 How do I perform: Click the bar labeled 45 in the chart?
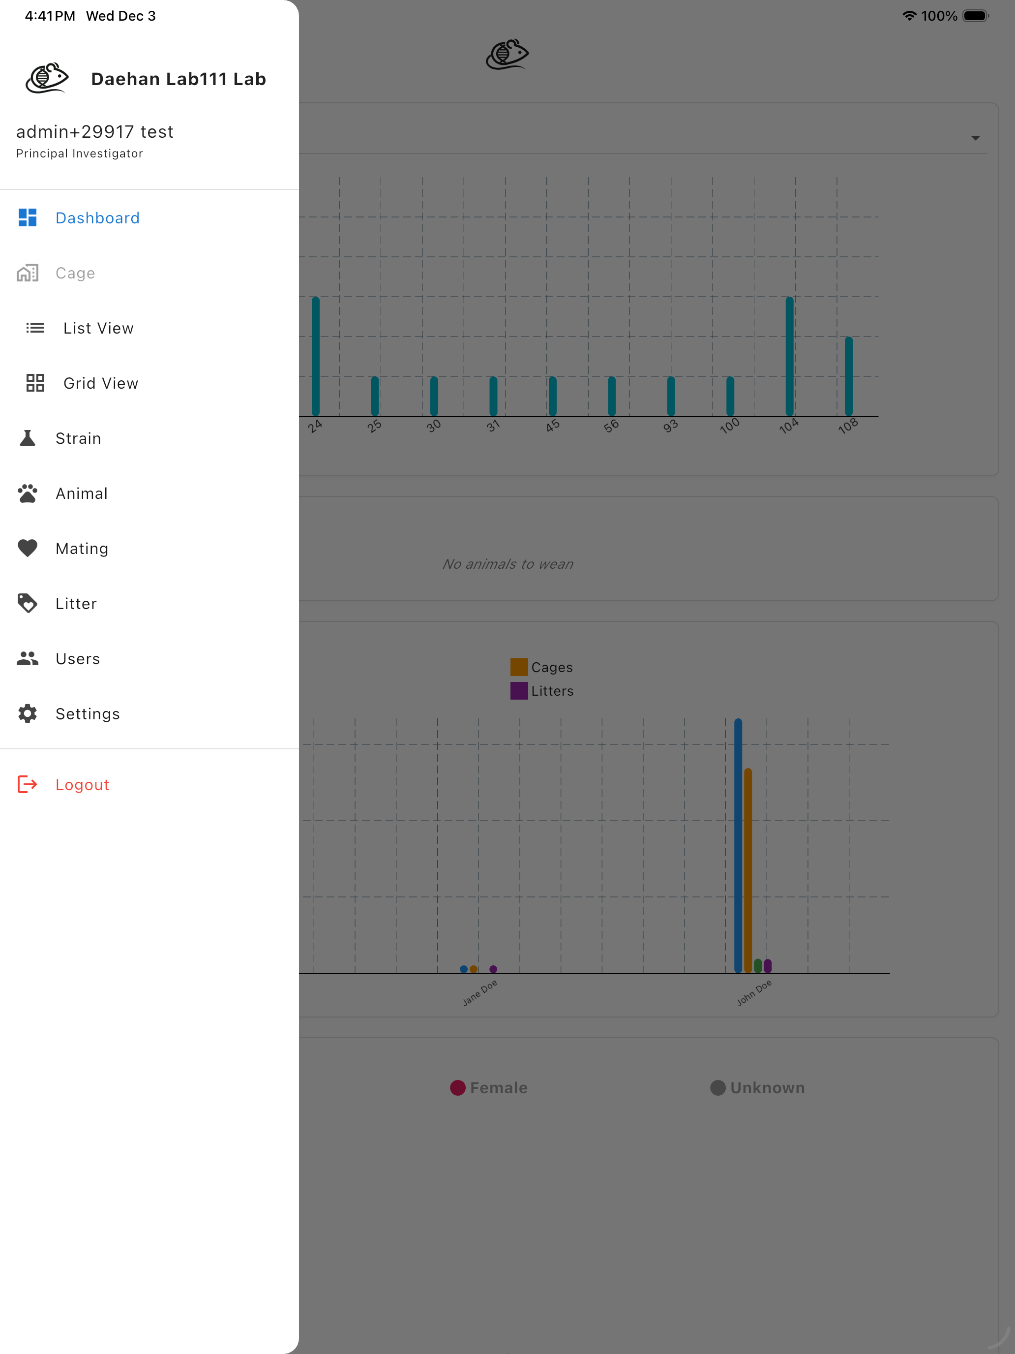552,396
